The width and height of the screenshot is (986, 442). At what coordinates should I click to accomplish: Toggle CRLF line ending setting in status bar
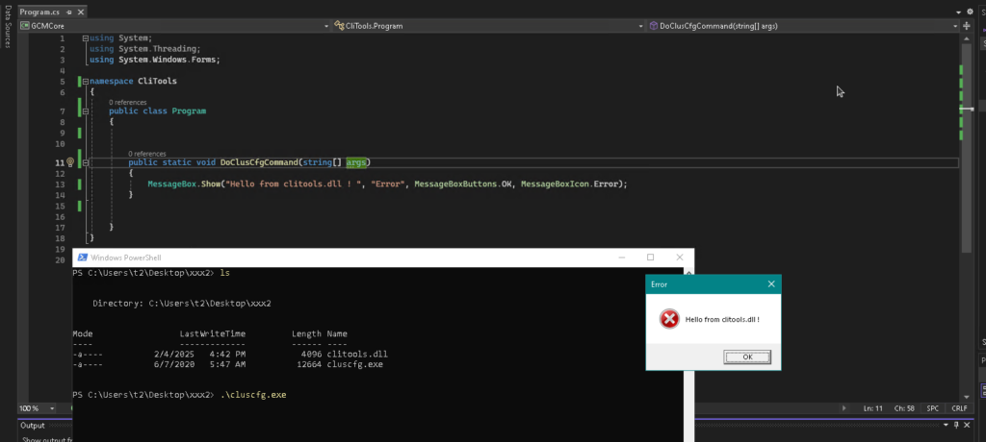click(959, 408)
